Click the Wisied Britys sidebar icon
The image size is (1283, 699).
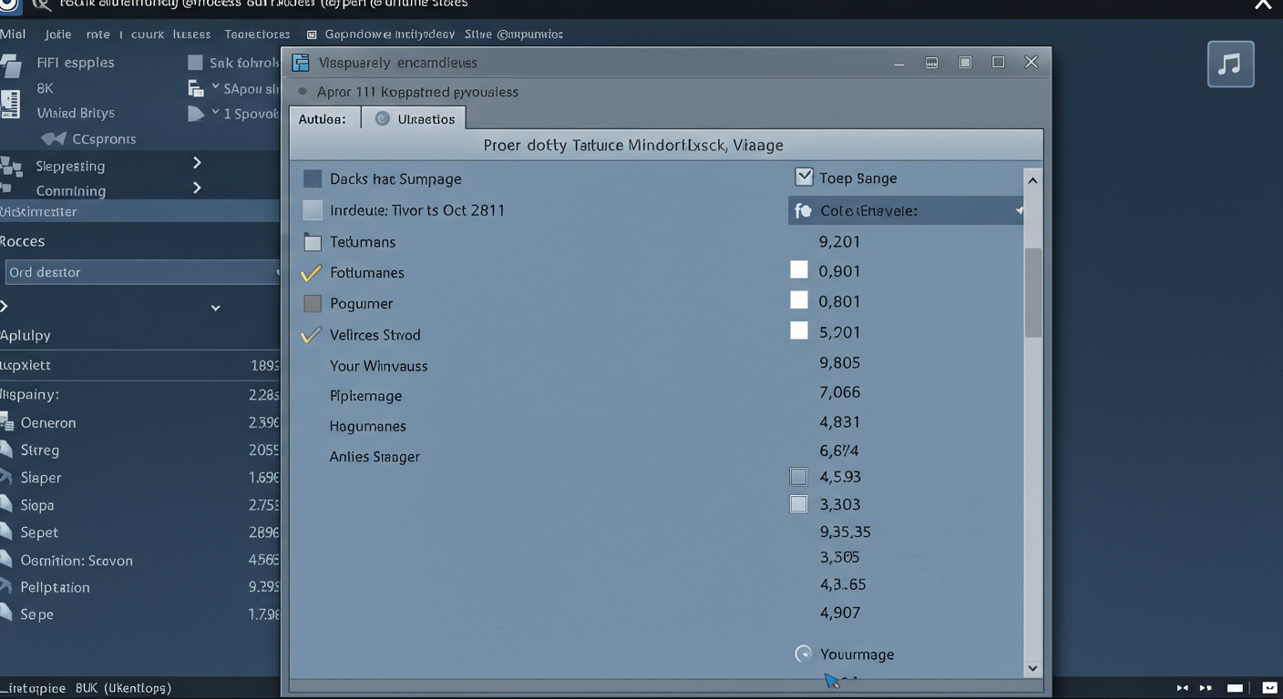pyautogui.click(x=11, y=105)
